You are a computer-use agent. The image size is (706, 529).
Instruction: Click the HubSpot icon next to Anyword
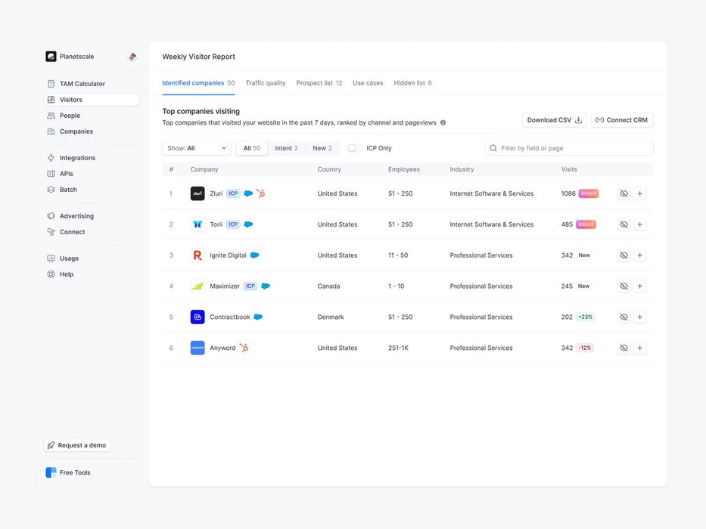[244, 348]
